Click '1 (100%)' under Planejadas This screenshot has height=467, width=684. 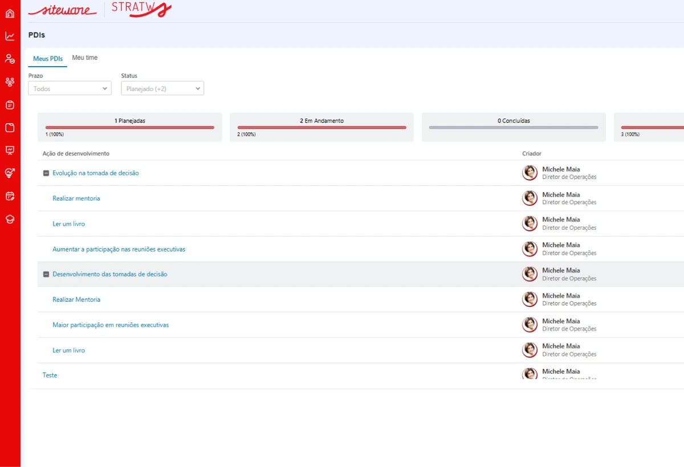coord(55,135)
